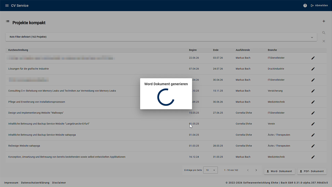Click the Versicherung branch cell

[x=275, y=91]
